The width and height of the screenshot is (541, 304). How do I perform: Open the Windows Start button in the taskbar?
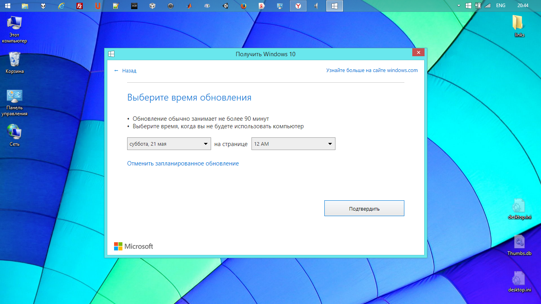8,6
